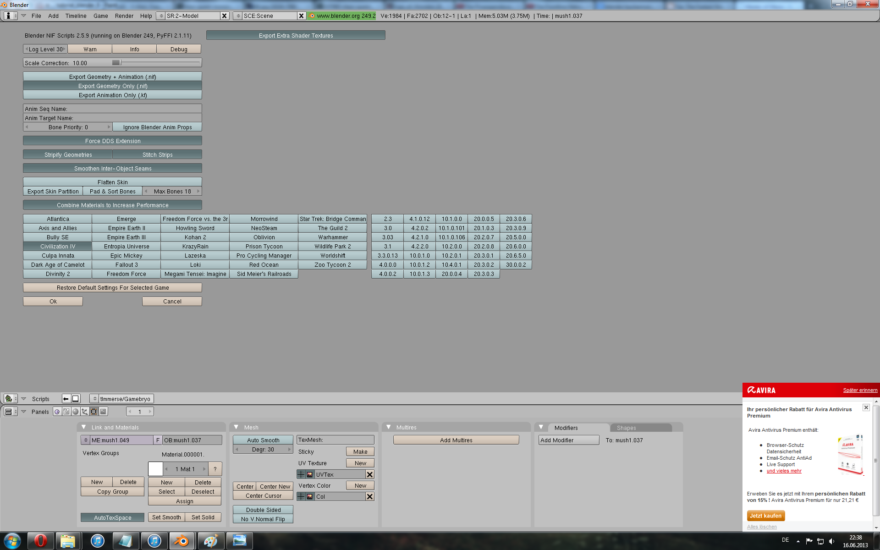Click Blender icon in the taskbar
880x550 pixels.
(182, 541)
